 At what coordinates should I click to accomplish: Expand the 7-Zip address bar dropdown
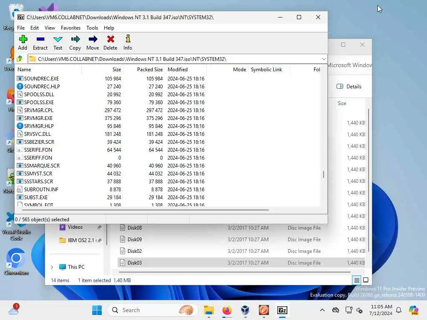tap(324, 59)
